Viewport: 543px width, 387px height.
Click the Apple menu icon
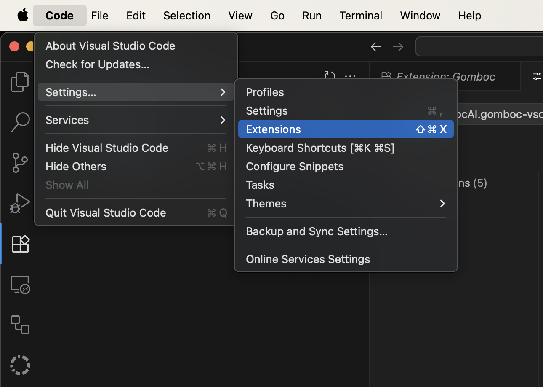point(23,16)
